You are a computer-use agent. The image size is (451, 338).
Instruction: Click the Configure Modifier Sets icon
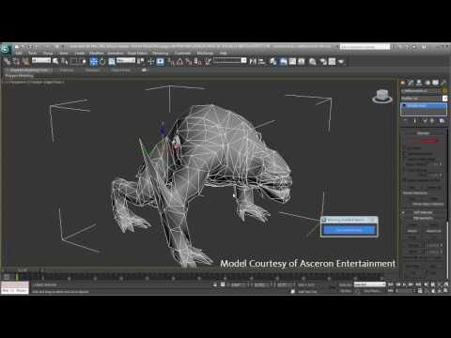[442, 121]
